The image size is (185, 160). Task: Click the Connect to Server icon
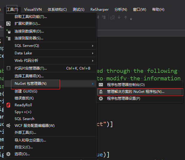point(8,38)
